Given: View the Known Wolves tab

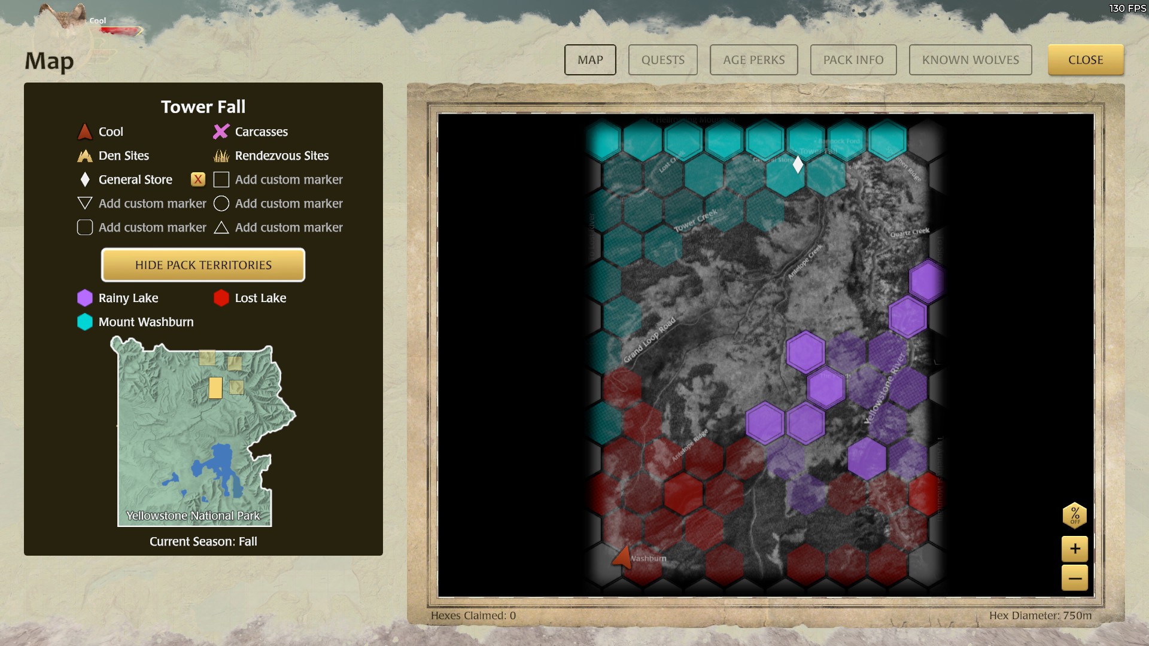Looking at the screenshot, I should 970,60.
